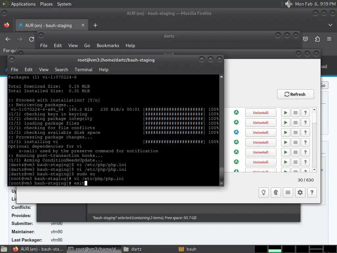Click Firefox's forward arrow button
The height and width of the screenshot is (253, 337).
20,39
